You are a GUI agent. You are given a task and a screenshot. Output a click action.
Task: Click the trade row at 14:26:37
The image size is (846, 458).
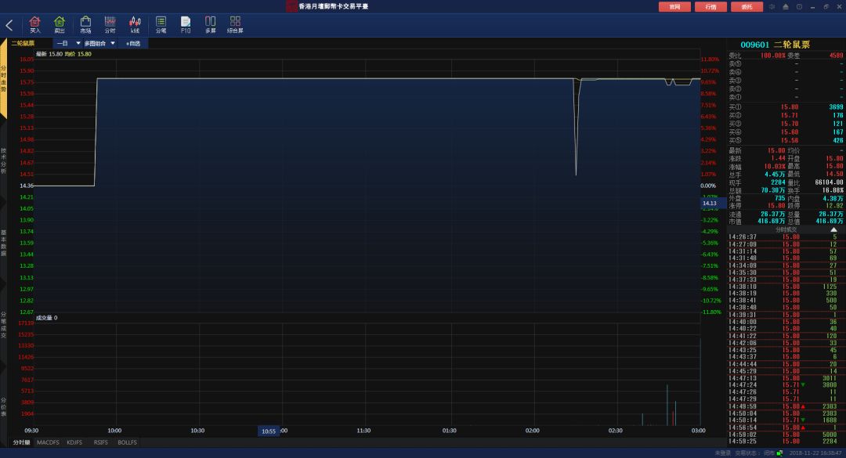(x=786, y=236)
